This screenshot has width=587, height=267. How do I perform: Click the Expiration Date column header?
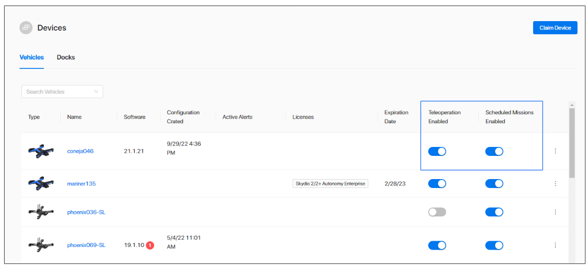[x=396, y=117]
